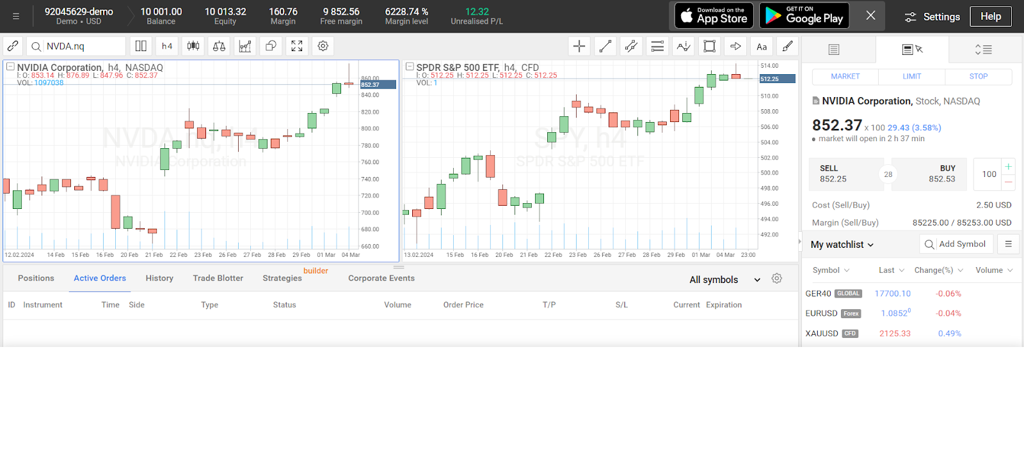Open the chart layout split icon
The height and width of the screenshot is (460, 1024).
[x=141, y=46]
